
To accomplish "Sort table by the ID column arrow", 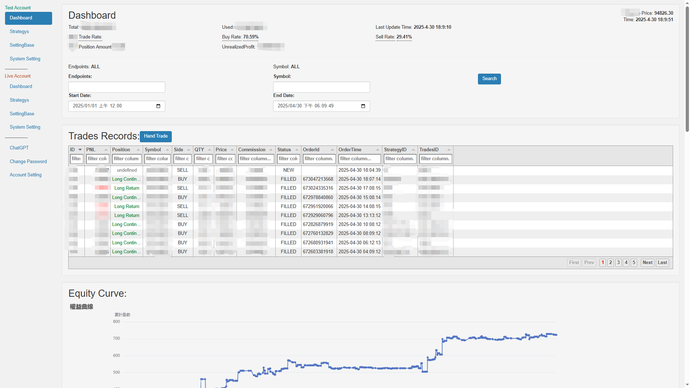I will (80, 150).
